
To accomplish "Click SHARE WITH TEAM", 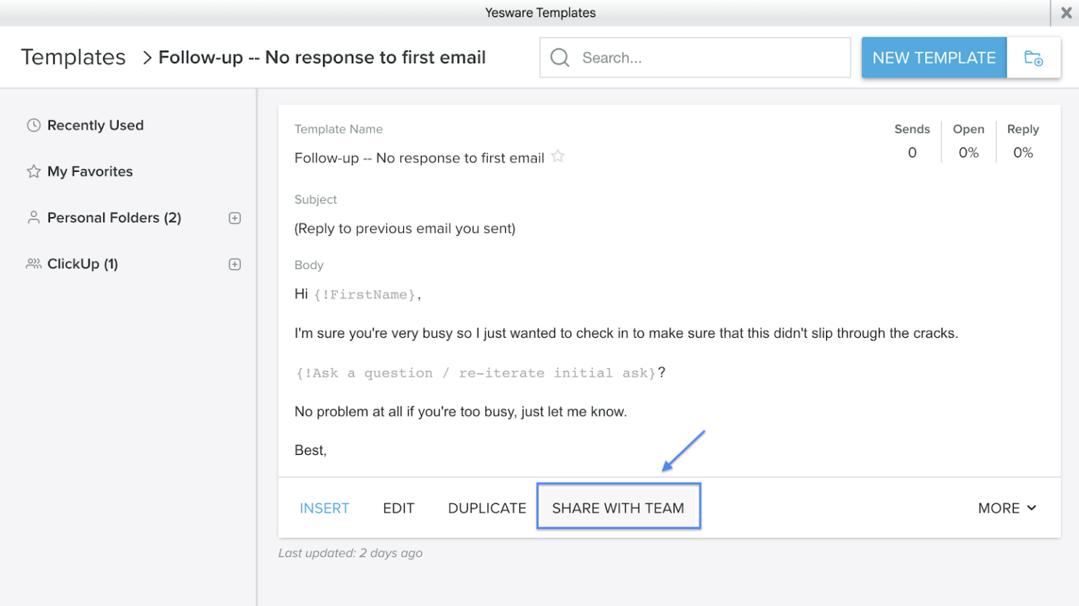I will click(x=618, y=507).
